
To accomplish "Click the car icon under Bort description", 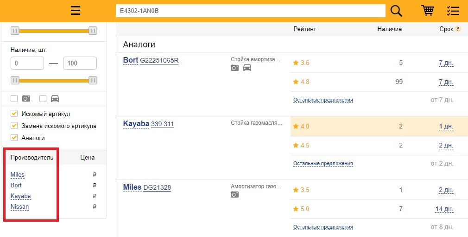I will pos(247,68).
